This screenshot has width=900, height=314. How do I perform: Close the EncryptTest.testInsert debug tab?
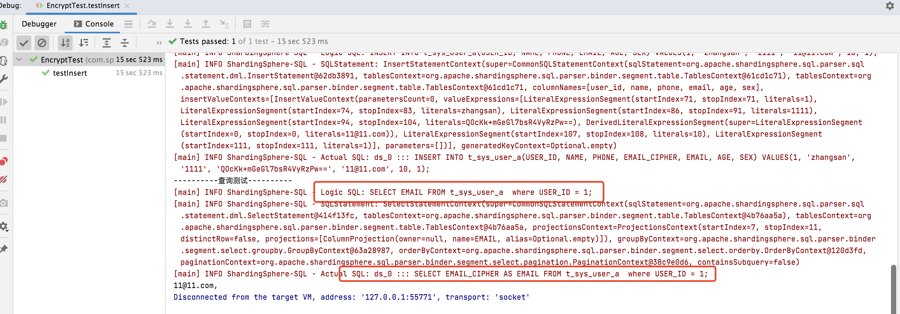click(127, 6)
